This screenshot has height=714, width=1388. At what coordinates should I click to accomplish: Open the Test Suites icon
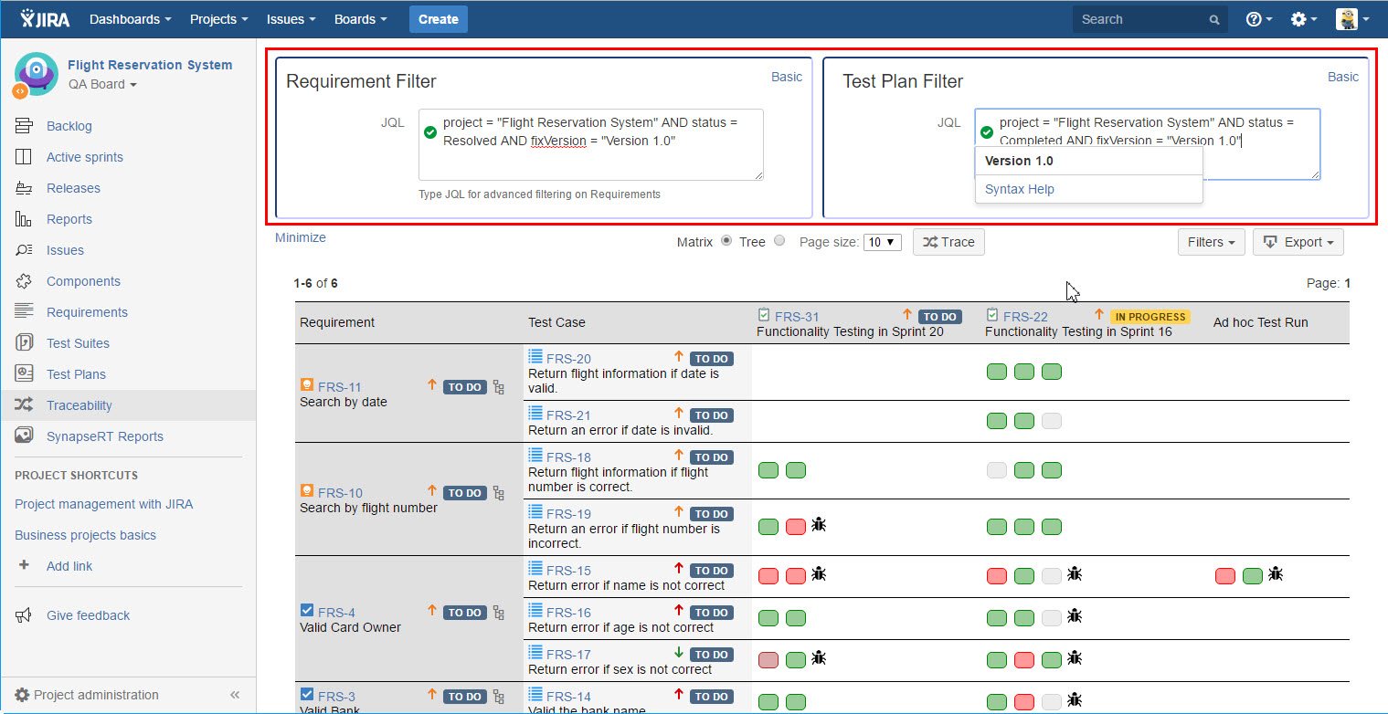(24, 343)
